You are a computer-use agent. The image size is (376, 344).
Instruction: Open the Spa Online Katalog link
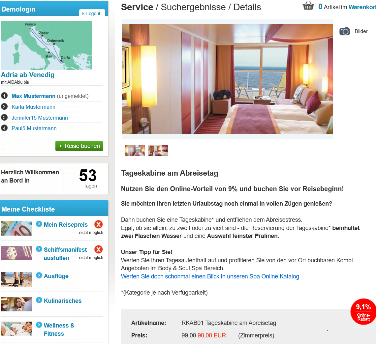coord(210,276)
